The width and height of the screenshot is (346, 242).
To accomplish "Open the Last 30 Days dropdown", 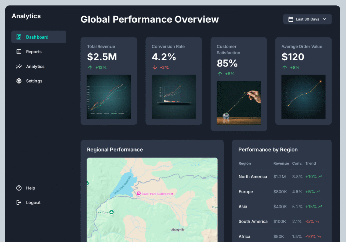I will 307,19.
